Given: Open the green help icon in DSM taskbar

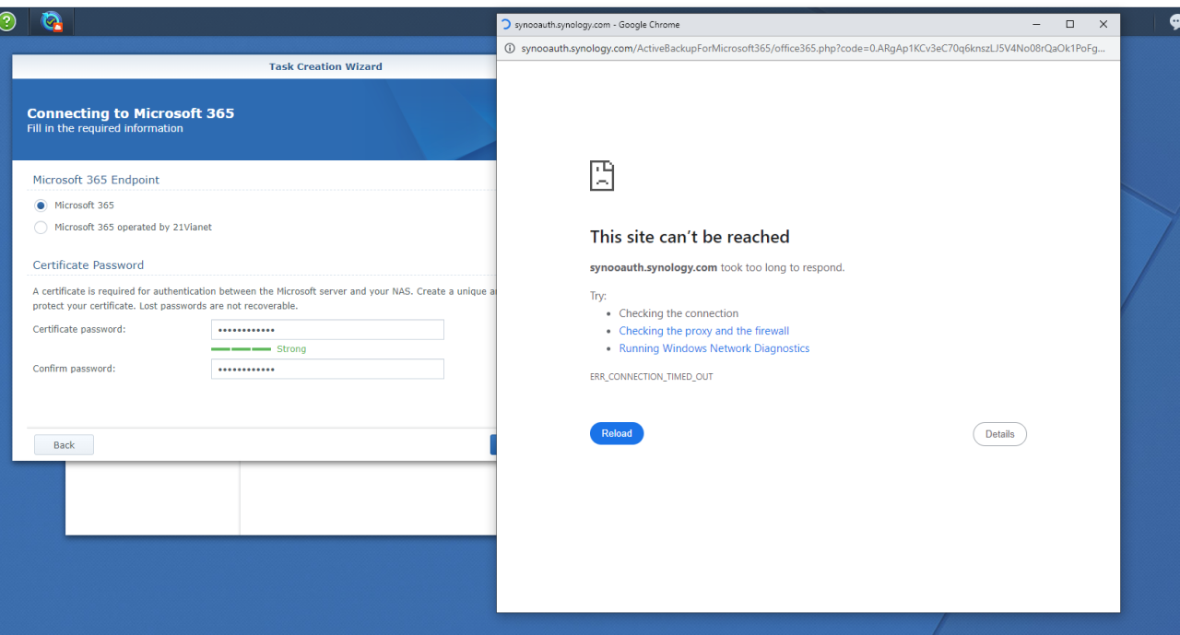Looking at the screenshot, I should [x=6, y=21].
